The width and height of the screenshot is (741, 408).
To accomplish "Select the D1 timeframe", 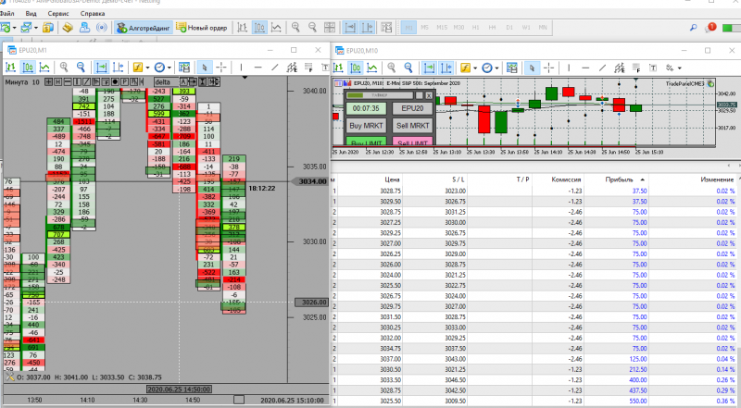I will tap(509, 28).
